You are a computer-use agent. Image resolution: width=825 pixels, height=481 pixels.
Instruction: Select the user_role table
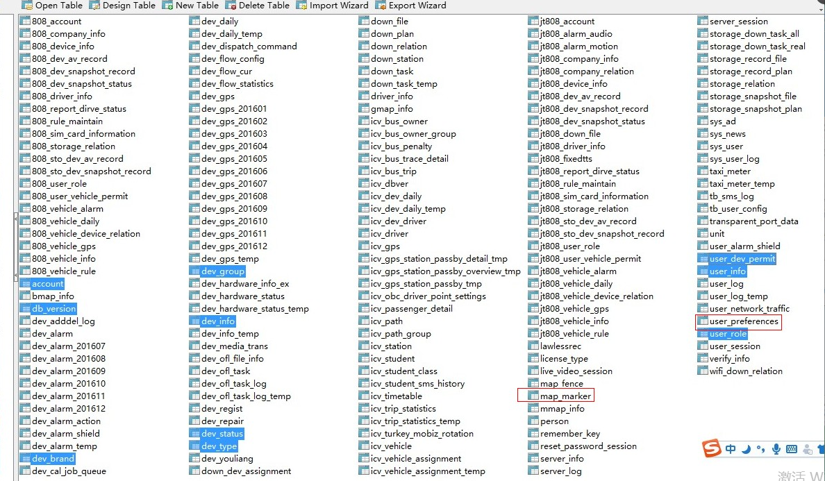point(728,334)
